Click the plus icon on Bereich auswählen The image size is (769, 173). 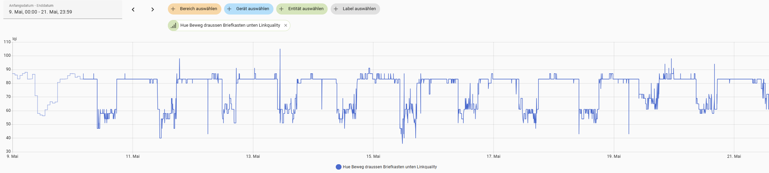(x=173, y=9)
